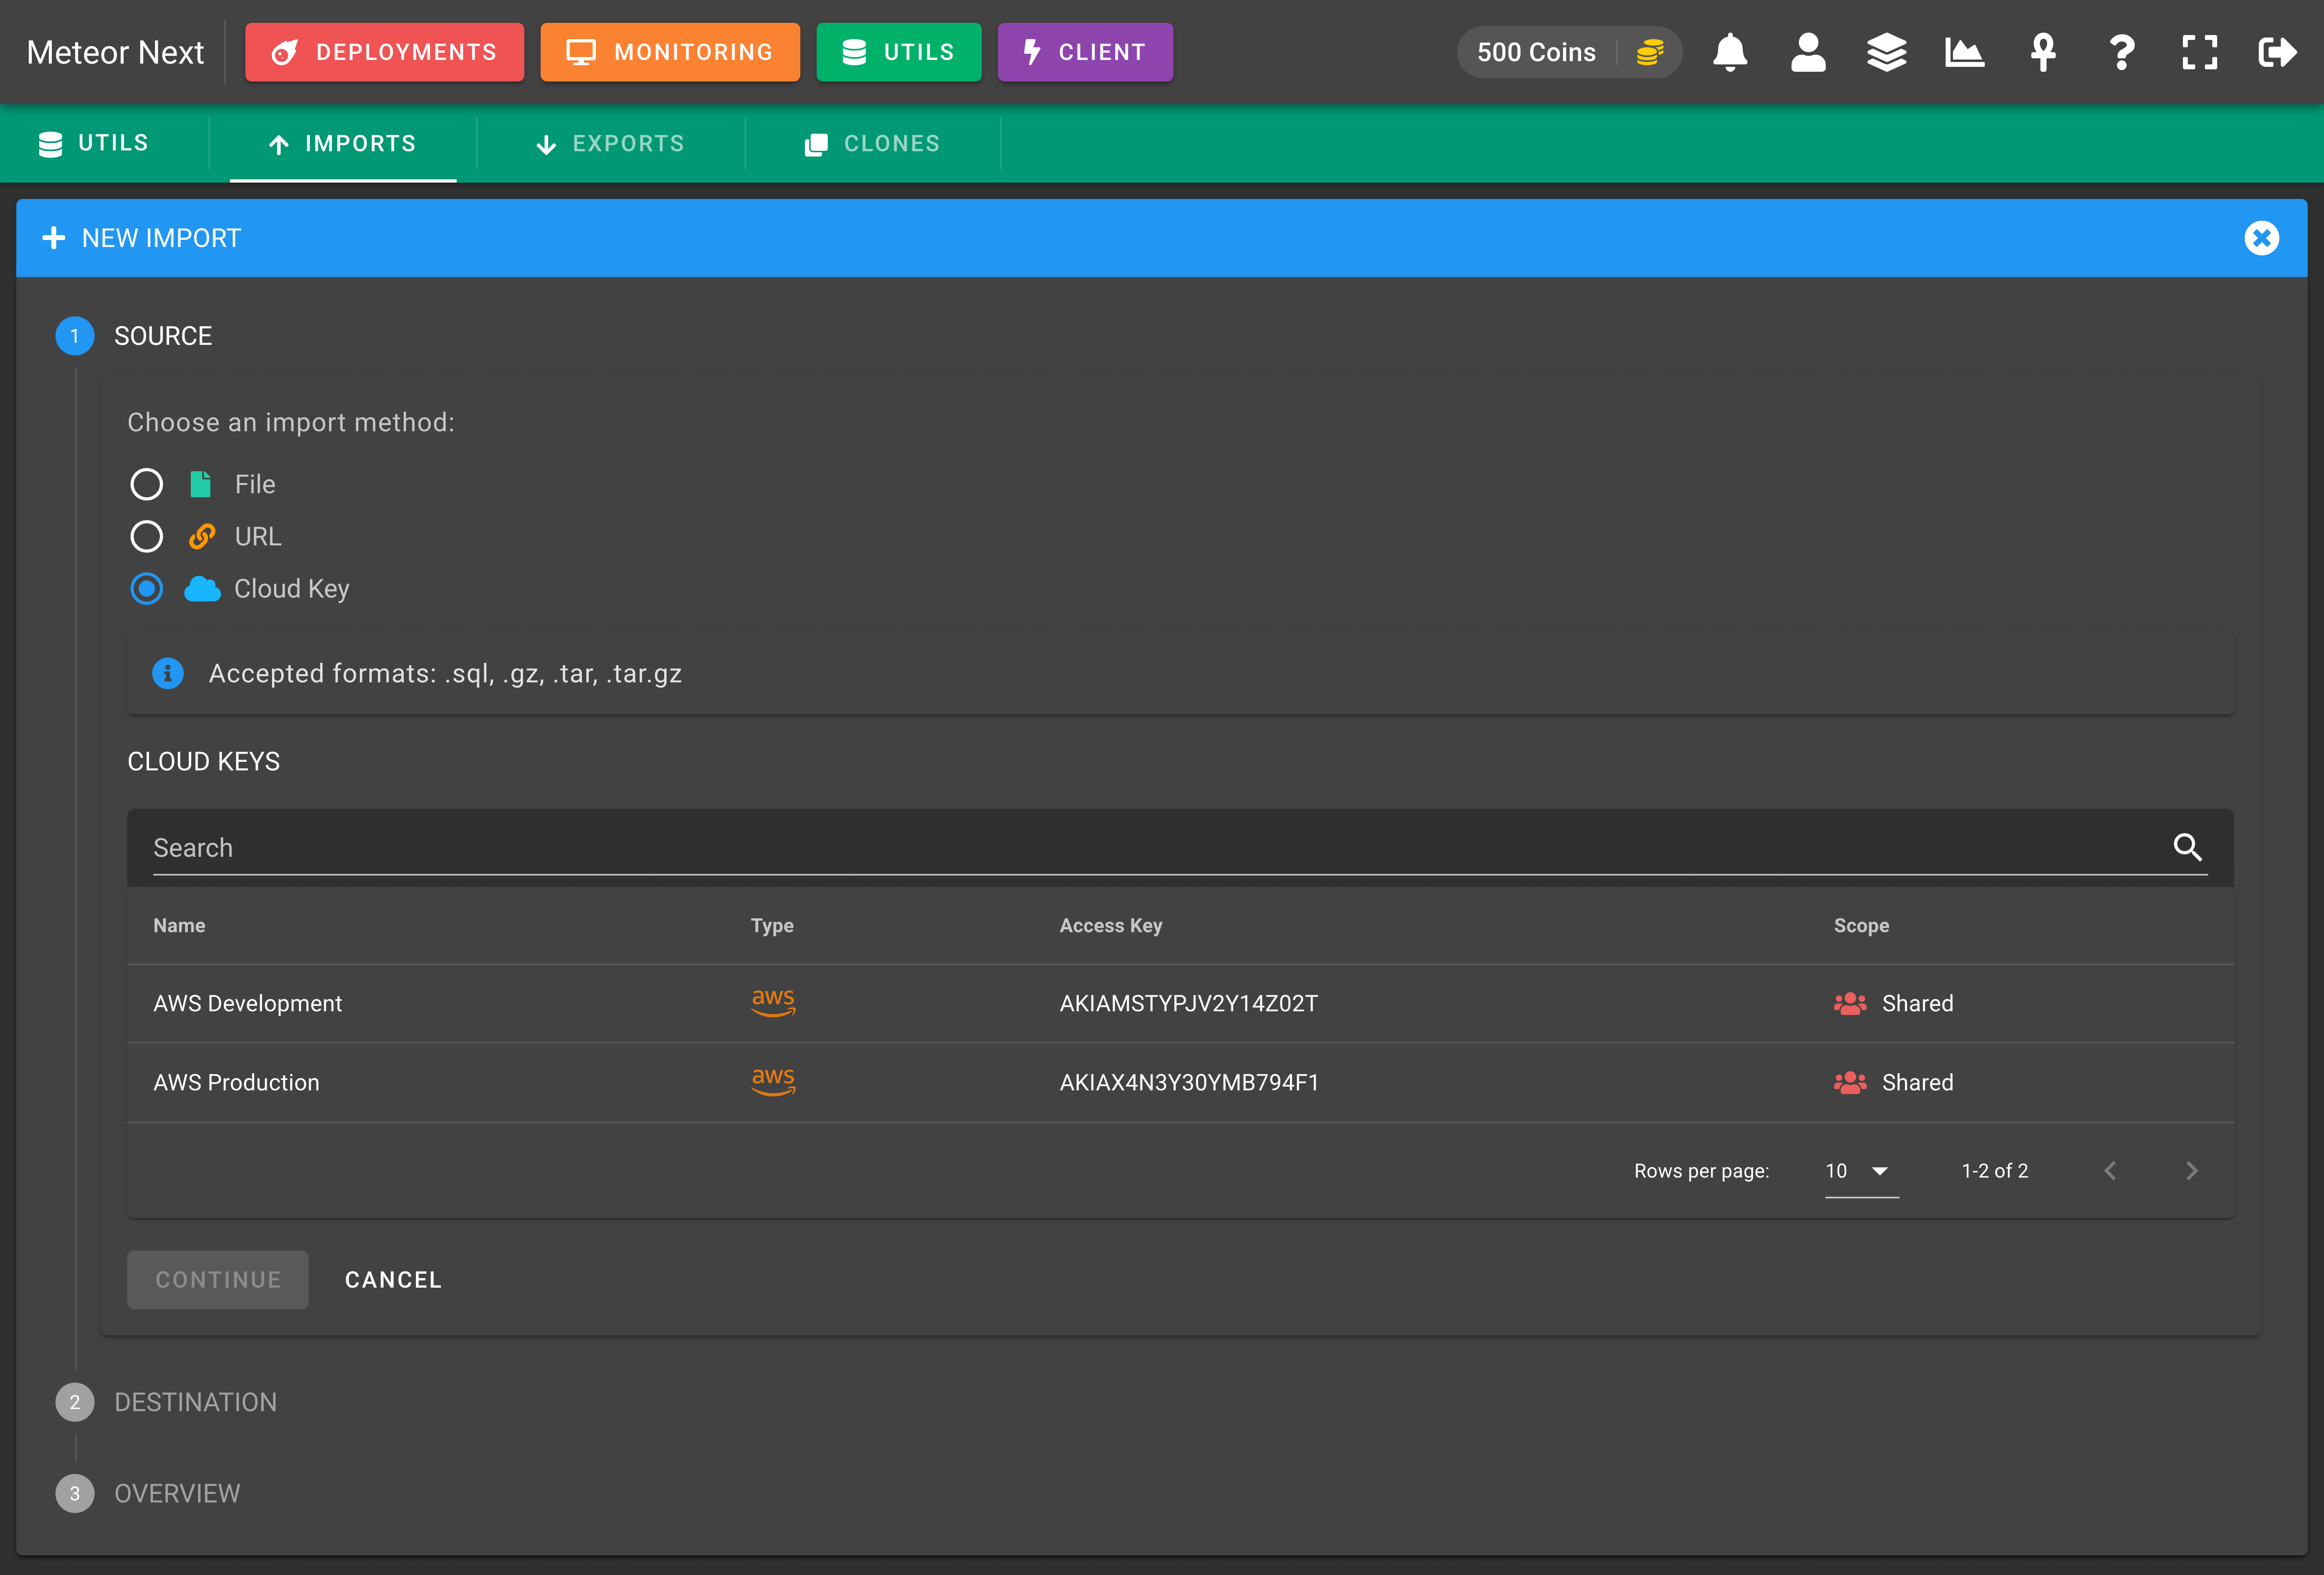Click access key AKIAMSTYPJV2Y14Z02T
Screen dimensions: 2324x1575
[x=1189, y=1003]
